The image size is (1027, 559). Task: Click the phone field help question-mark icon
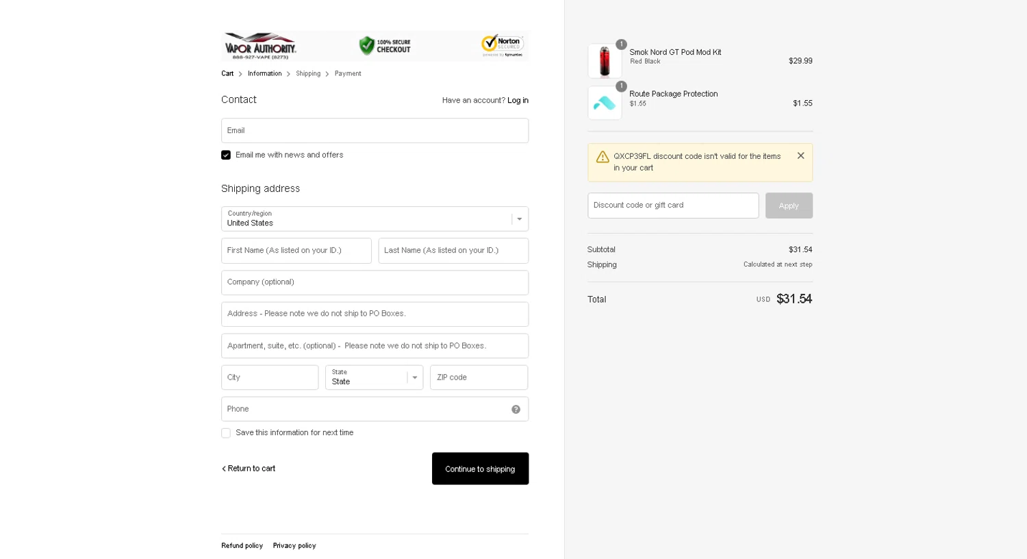pos(516,410)
